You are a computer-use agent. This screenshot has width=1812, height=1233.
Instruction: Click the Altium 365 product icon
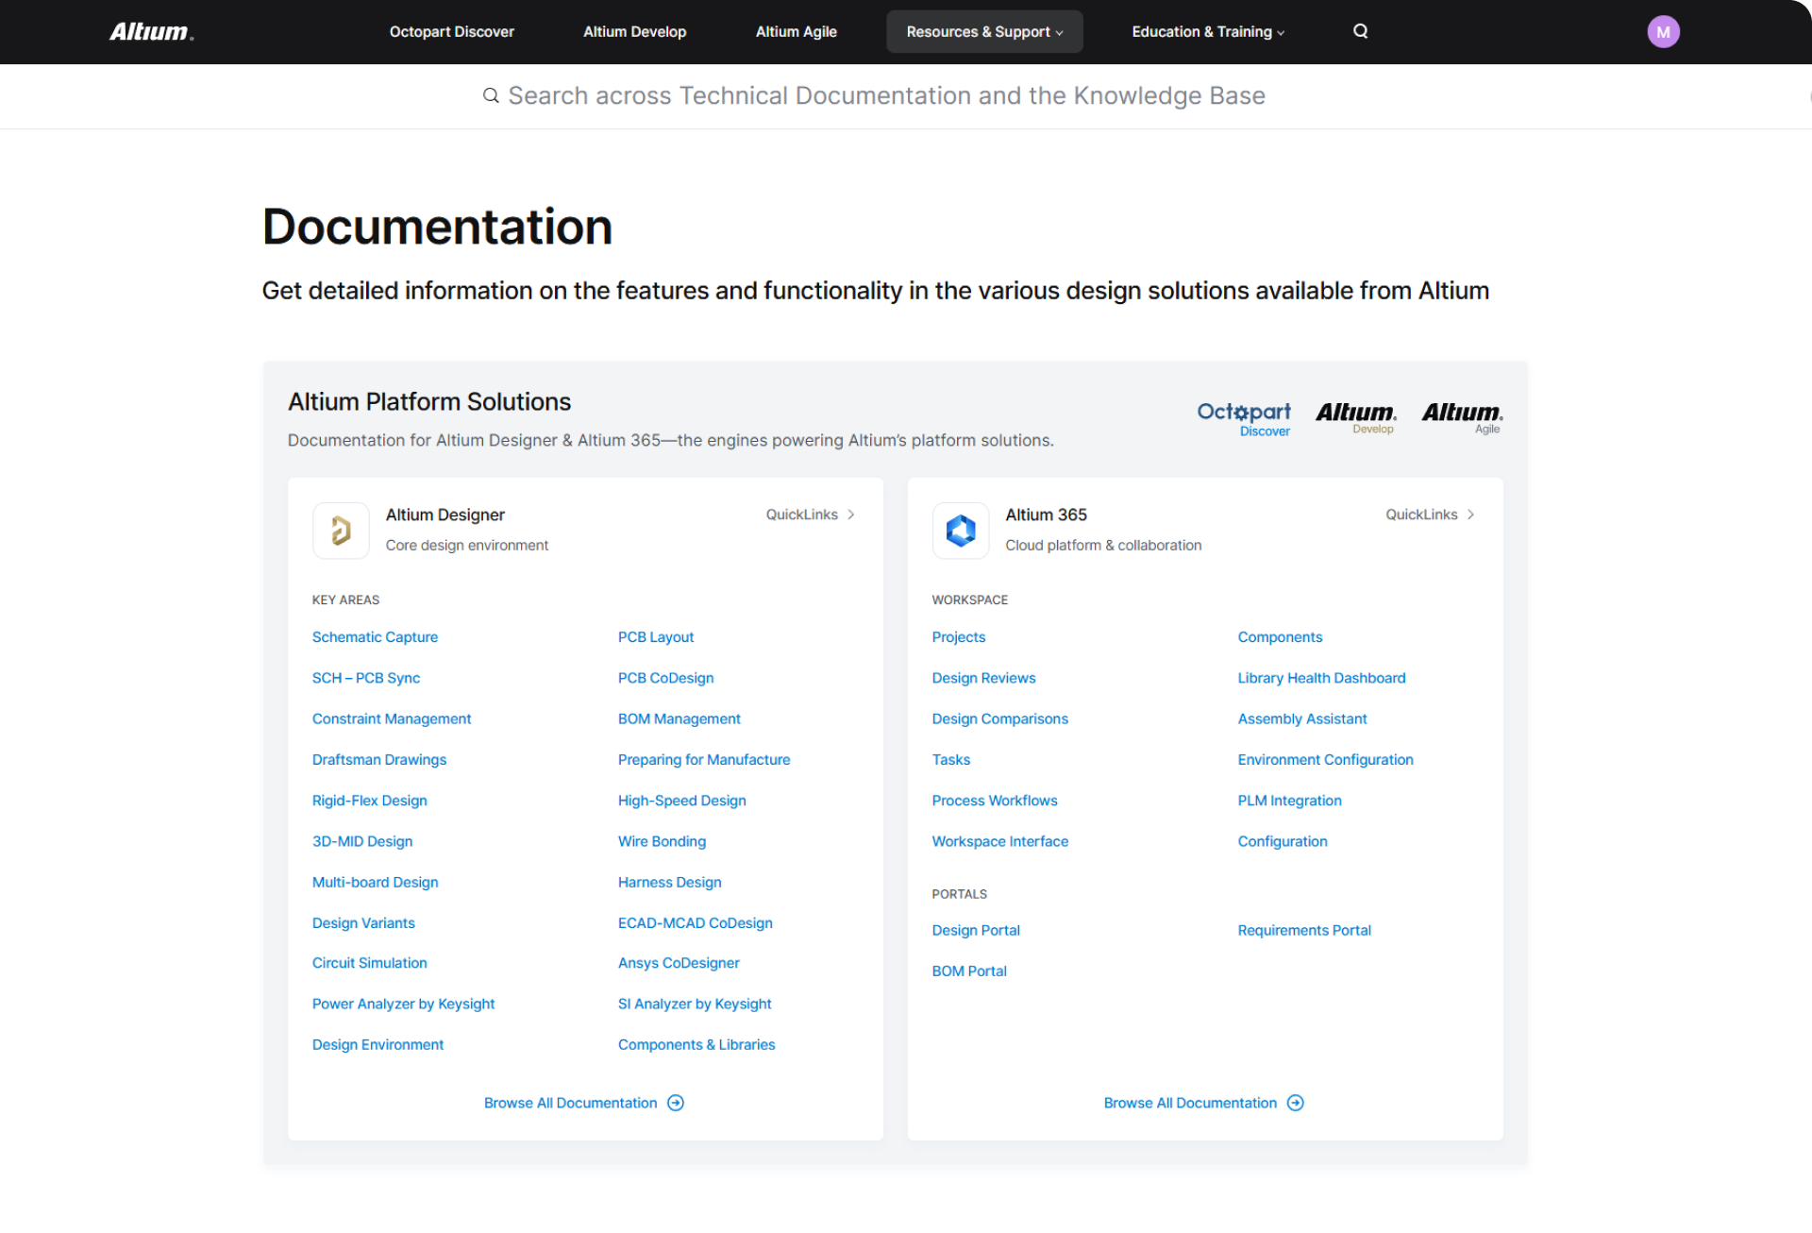[x=961, y=531]
